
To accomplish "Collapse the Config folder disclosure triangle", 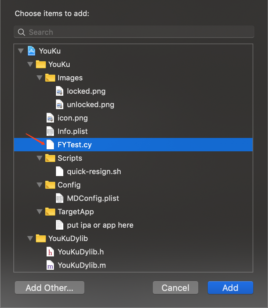I will (x=40, y=185).
